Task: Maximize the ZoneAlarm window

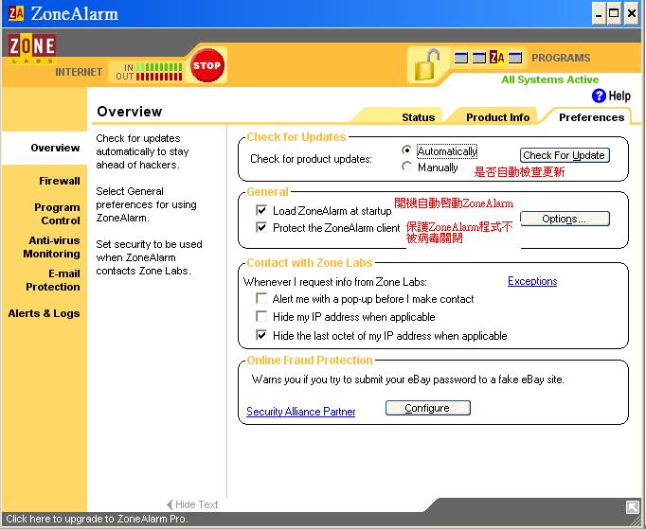Action: pos(614,13)
